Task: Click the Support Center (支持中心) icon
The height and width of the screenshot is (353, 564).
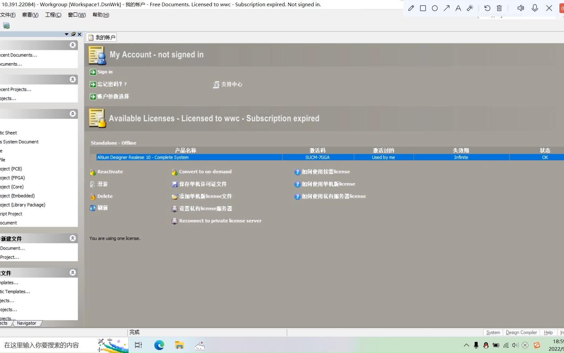Action: [216, 84]
